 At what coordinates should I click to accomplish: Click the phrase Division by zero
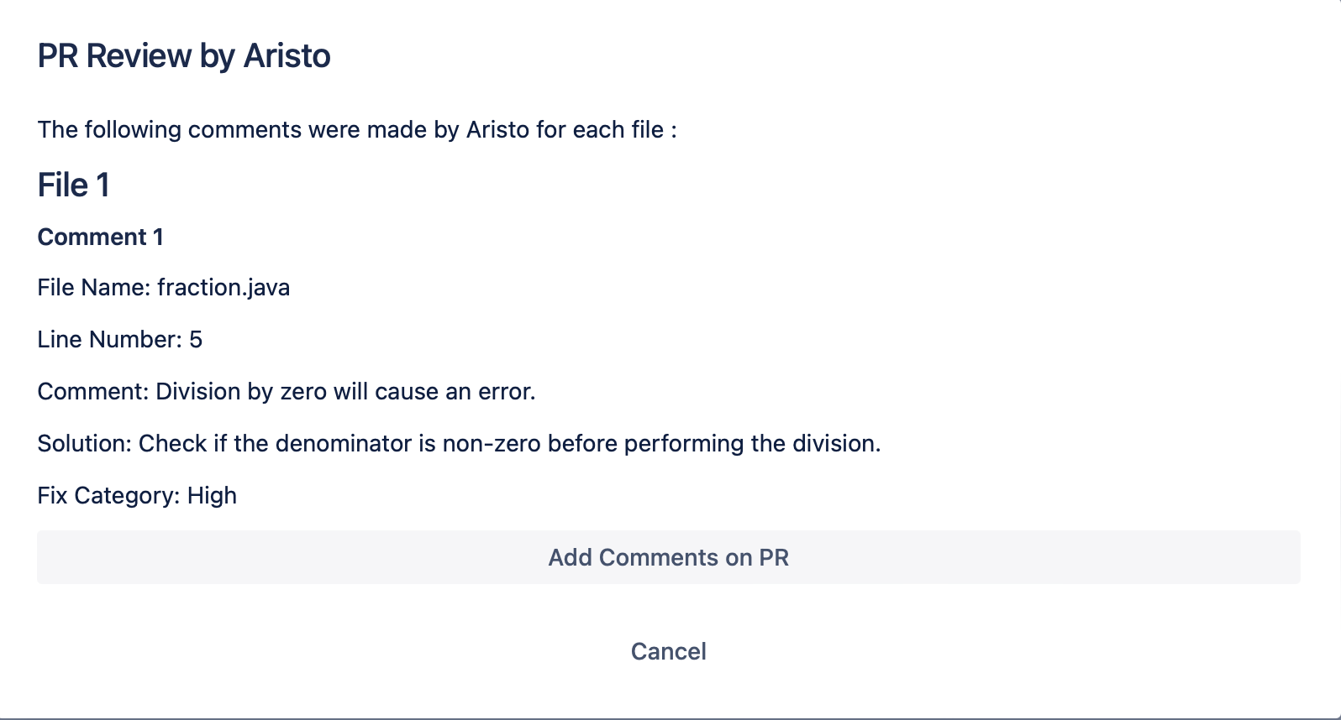(x=241, y=392)
